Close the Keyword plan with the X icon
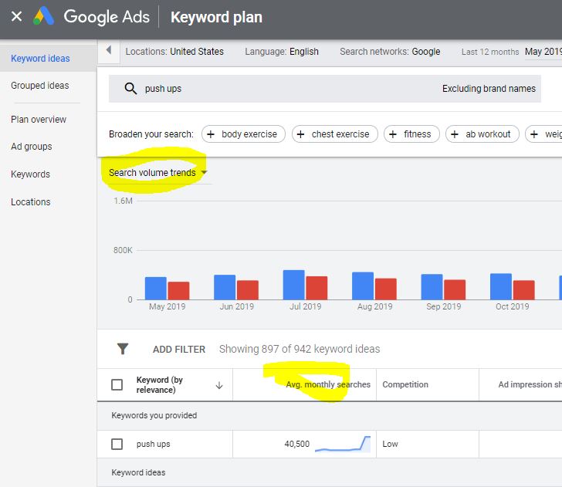This screenshot has width=562, height=487. [x=16, y=16]
